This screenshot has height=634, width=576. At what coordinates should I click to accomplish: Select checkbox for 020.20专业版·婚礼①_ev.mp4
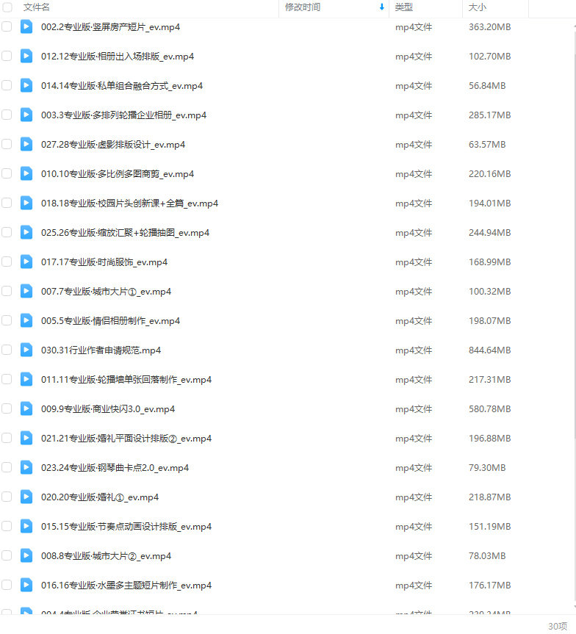point(7,497)
